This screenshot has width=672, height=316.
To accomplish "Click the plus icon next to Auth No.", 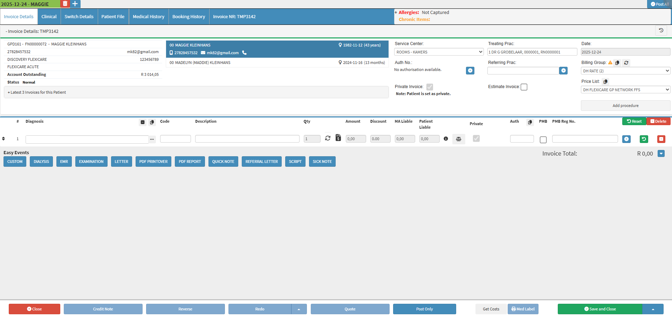I will coord(470,71).
